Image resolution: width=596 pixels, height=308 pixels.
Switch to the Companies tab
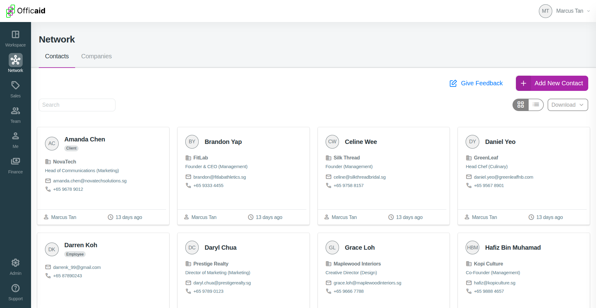point(96,56)
